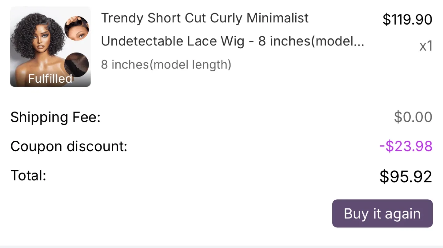Image resolution: width=443 pixels, height=248 pixels.
Task: Click the $119.90 item price
Action: point(407,19)
